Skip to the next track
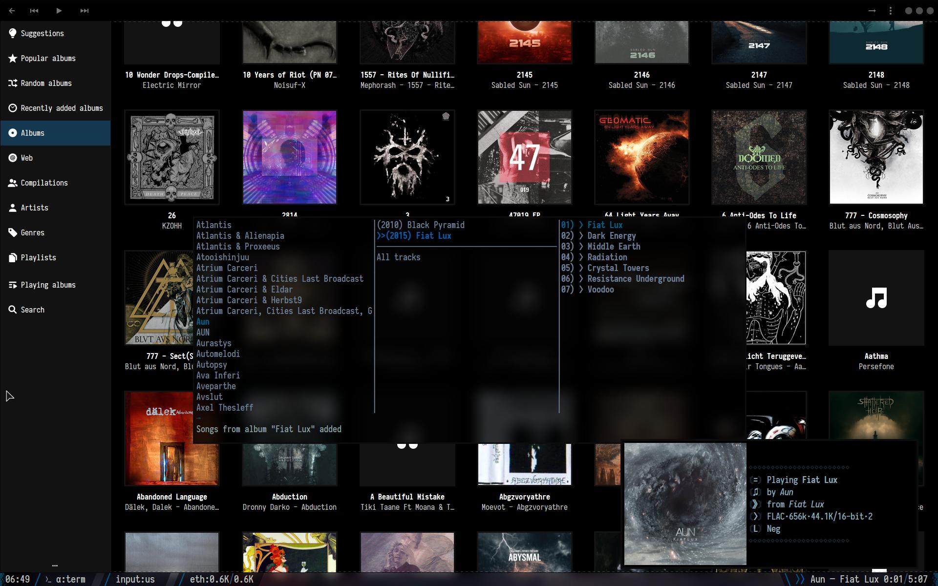 85,10
